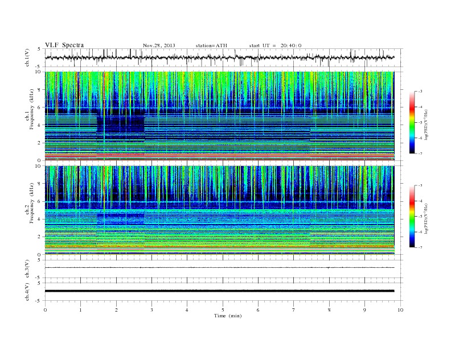Select the date text "Nov.28, 2013"
451x348 pixels.
[159, 45]
